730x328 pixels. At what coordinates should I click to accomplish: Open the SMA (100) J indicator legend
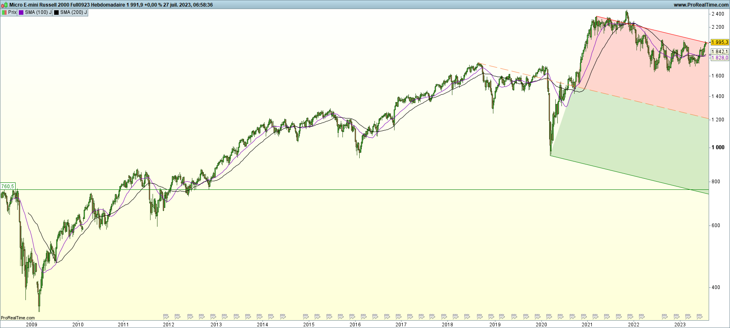[35, 12]
